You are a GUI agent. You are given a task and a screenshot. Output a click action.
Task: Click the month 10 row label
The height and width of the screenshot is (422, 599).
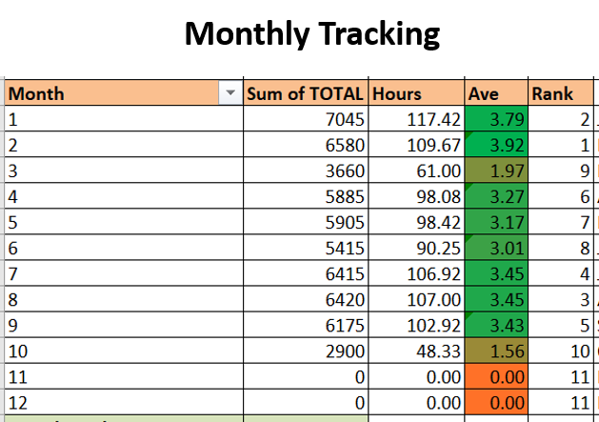click(122, 352)
